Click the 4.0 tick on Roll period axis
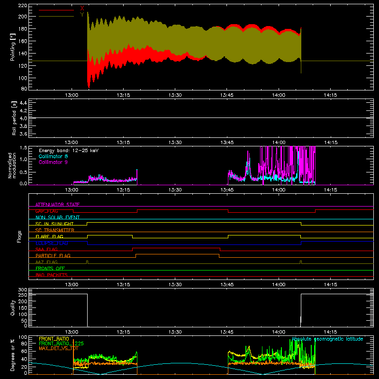 [x=23, y=118]
